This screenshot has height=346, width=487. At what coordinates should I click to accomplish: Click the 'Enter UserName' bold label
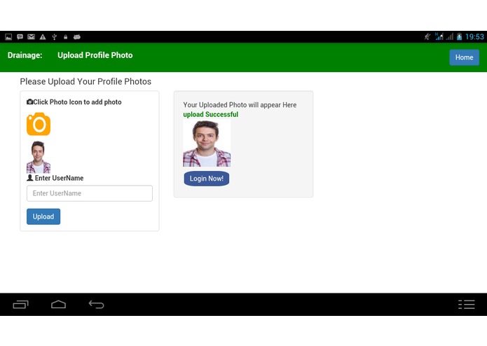(x=59, y=178)
